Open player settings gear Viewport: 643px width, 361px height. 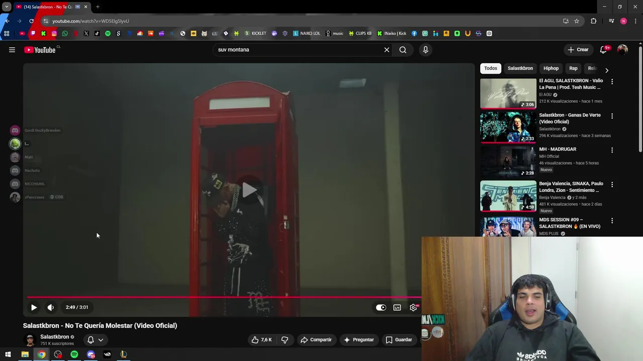[413, 307]
